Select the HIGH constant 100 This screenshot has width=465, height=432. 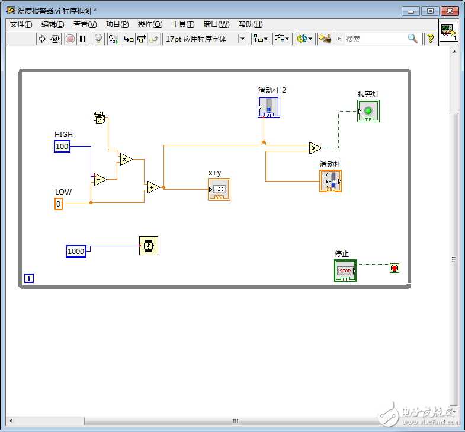(62, 146)
